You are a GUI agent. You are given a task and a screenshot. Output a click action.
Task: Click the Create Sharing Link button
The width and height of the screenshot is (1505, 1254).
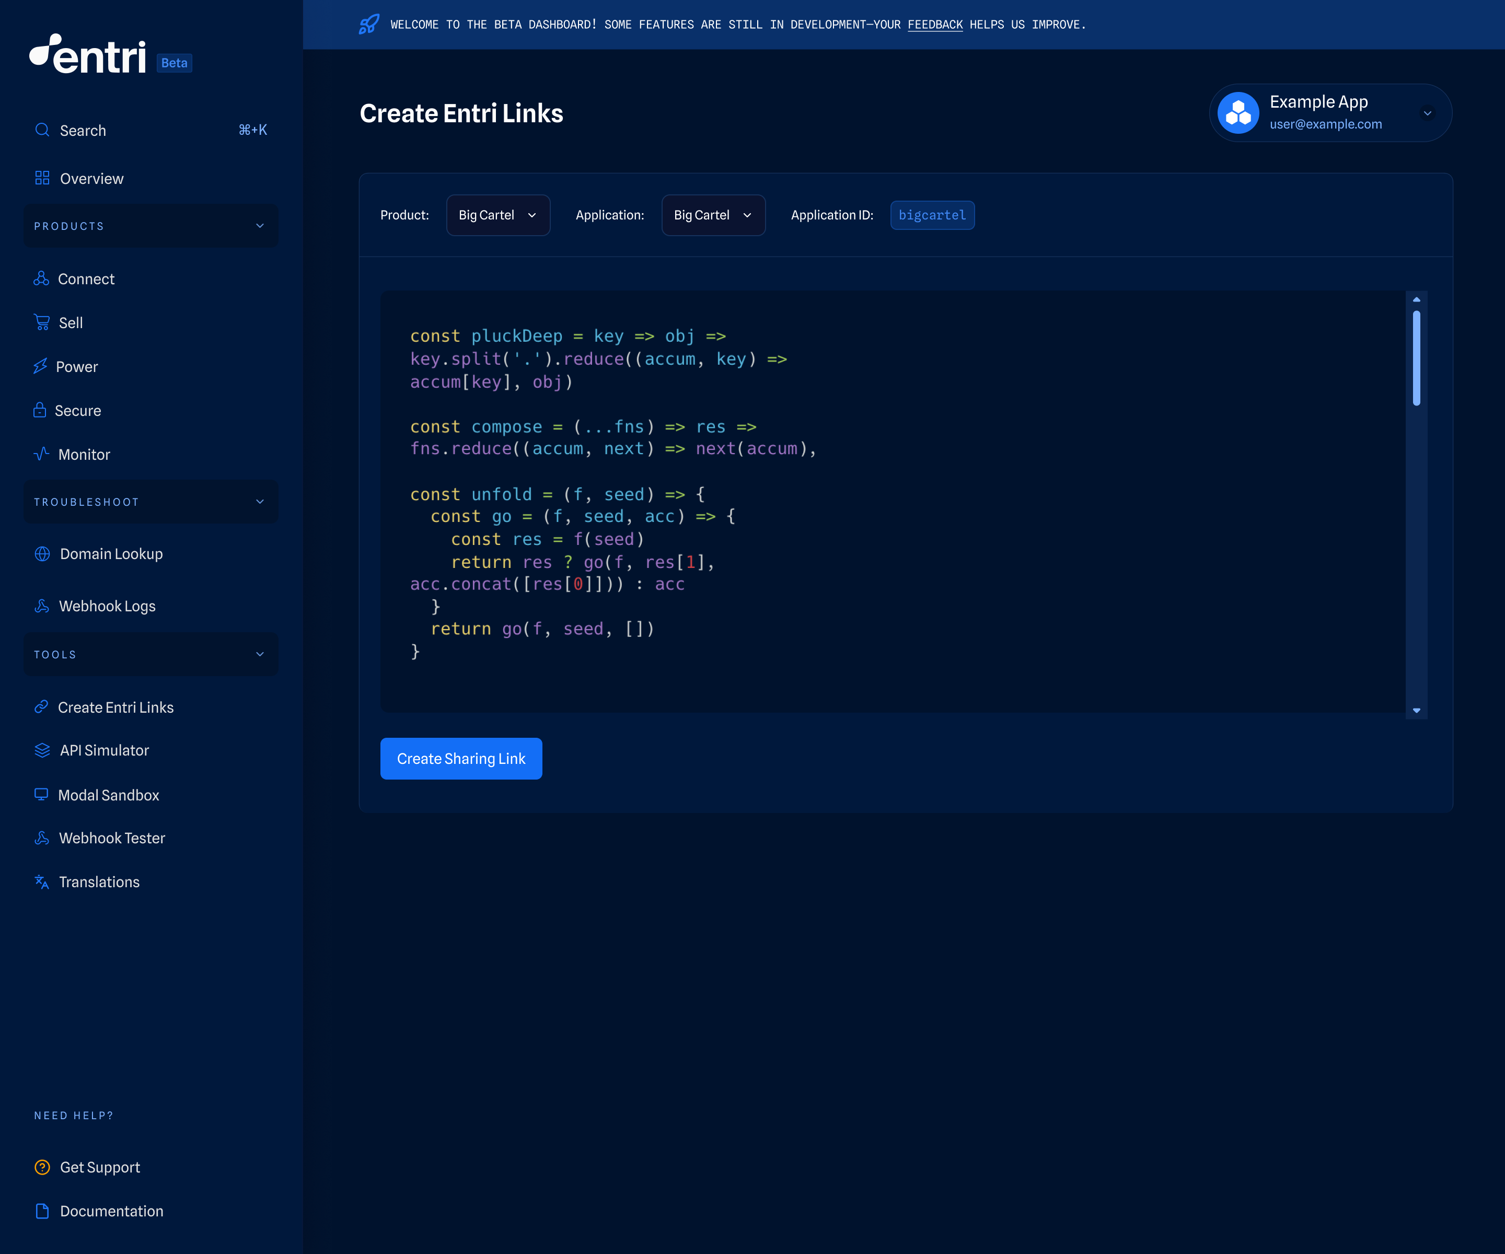coord(461,758)
